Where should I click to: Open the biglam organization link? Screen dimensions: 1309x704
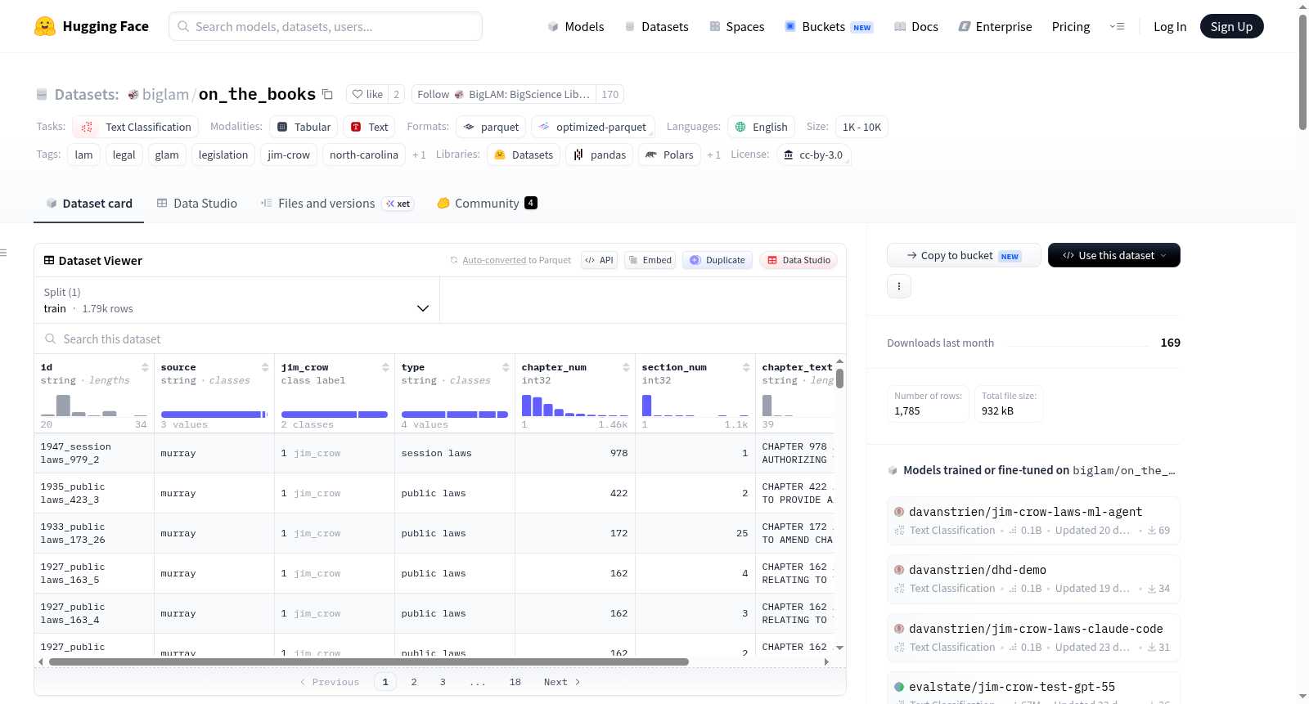tap(165, 94)
